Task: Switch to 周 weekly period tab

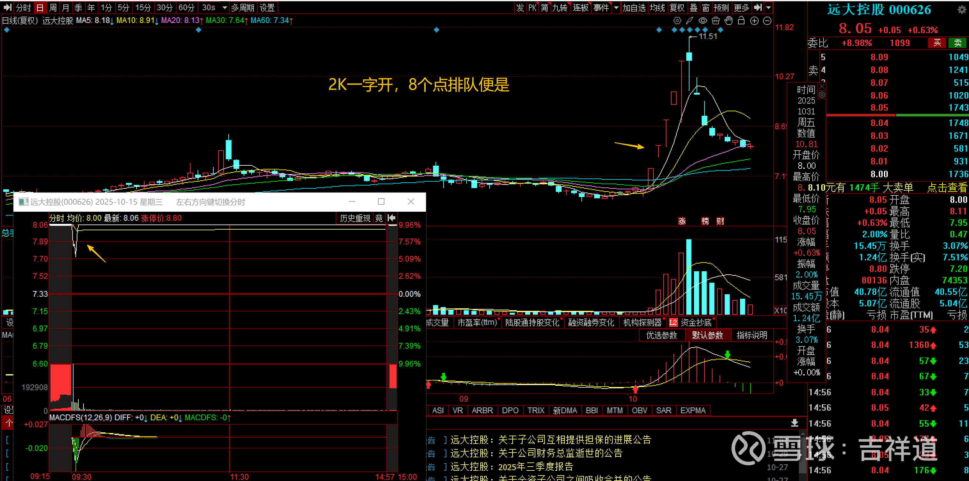Action: [53, 8]
